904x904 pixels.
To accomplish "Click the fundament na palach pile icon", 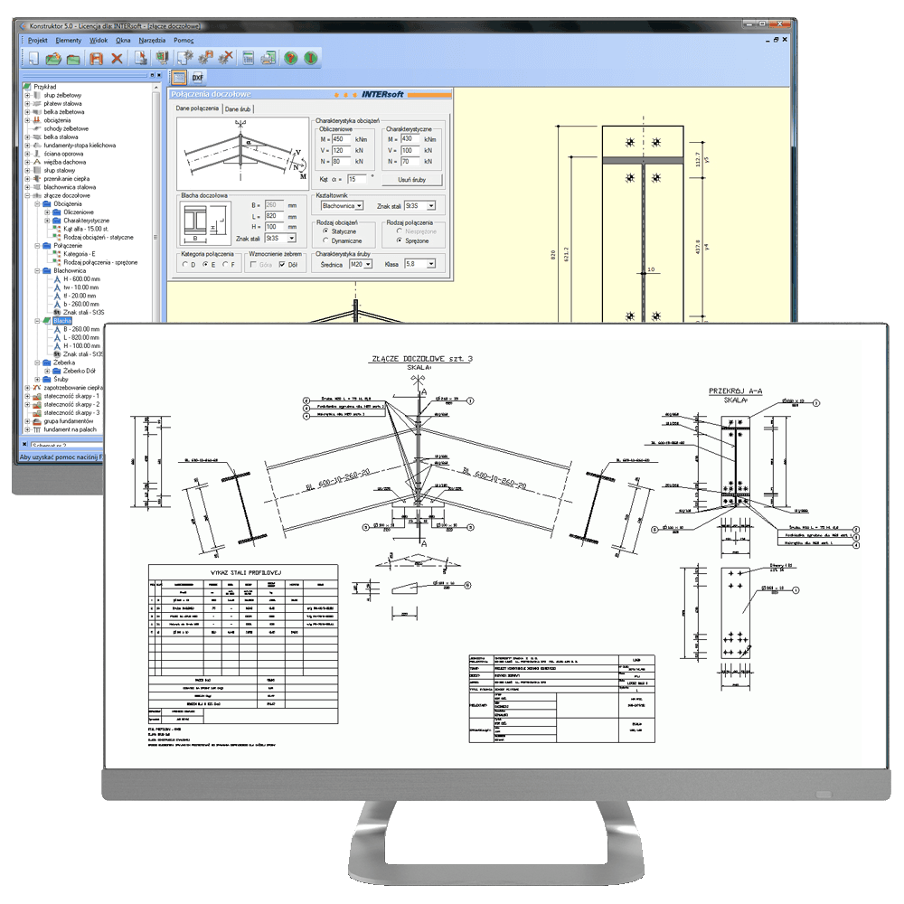I will coord(37,429).
